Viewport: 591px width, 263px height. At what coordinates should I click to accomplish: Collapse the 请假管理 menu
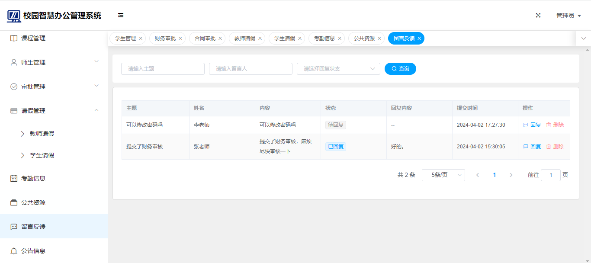(54, 111)
